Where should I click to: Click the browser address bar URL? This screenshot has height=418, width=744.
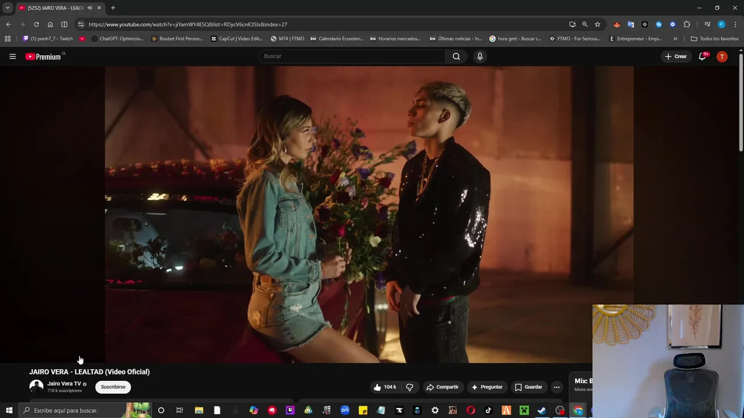[188, 24]
